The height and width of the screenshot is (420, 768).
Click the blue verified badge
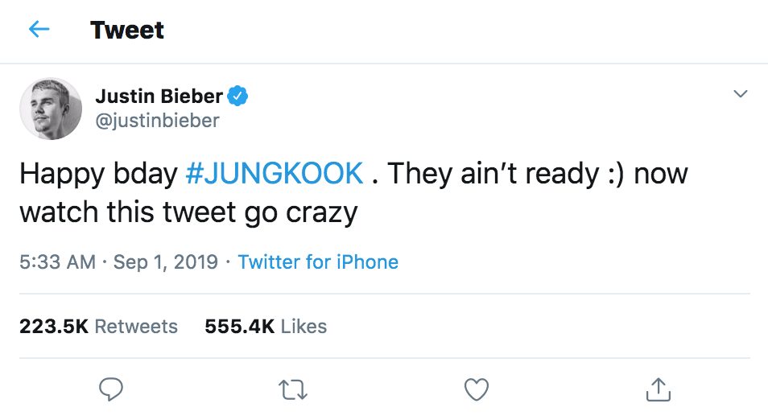pyautogui.click(x=237, y=97)
